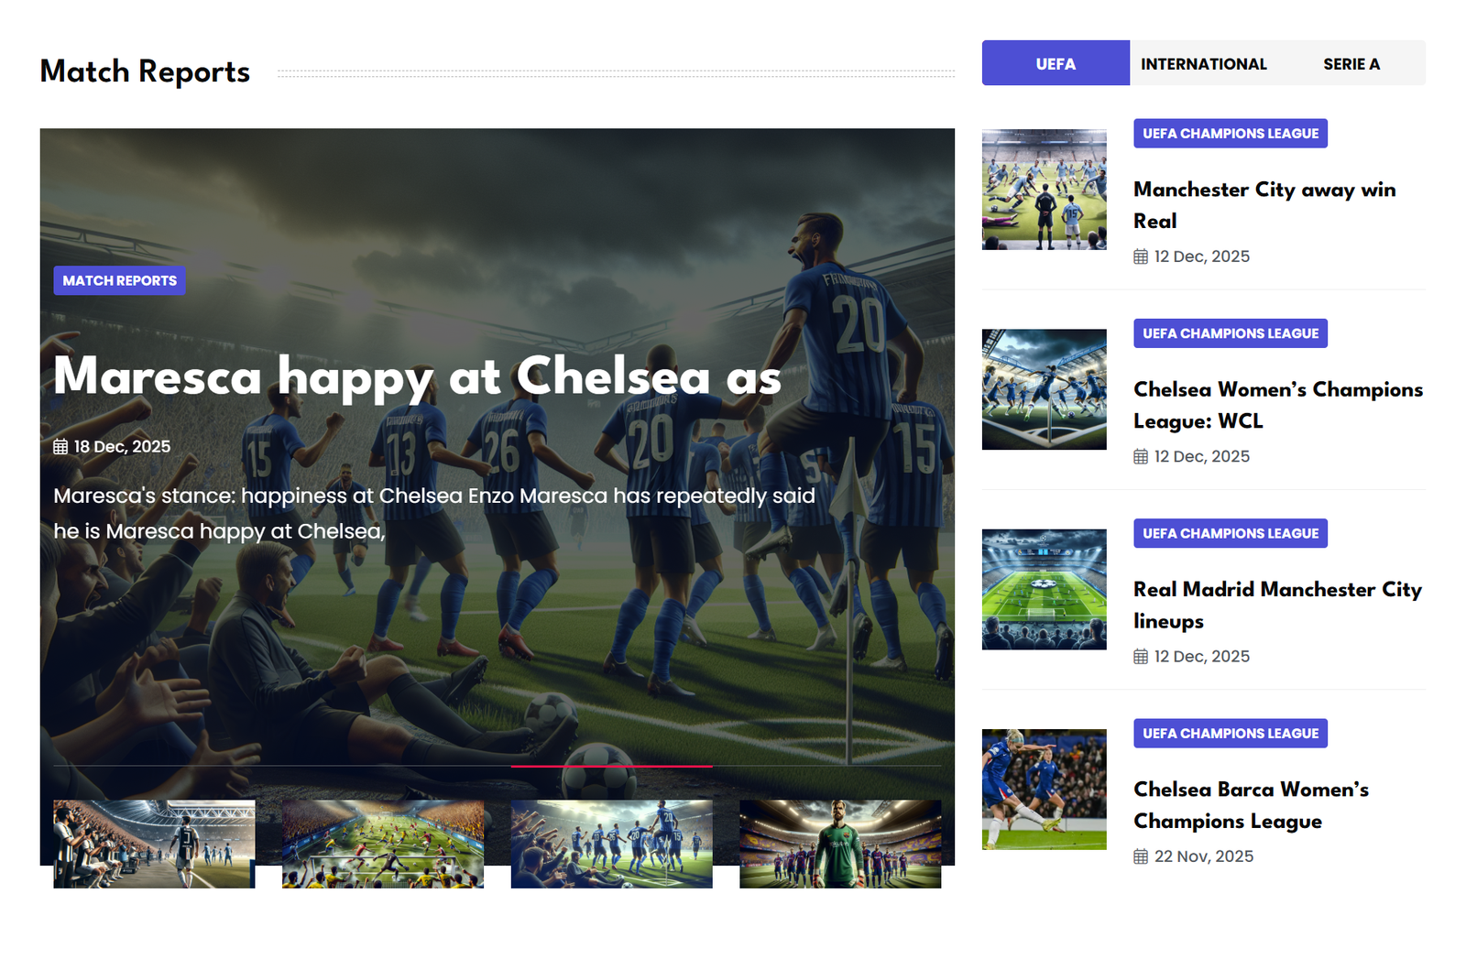
Task: Open 'Chelsea Barca Women's Champions League' article
Action: [x=1252, y=805]
